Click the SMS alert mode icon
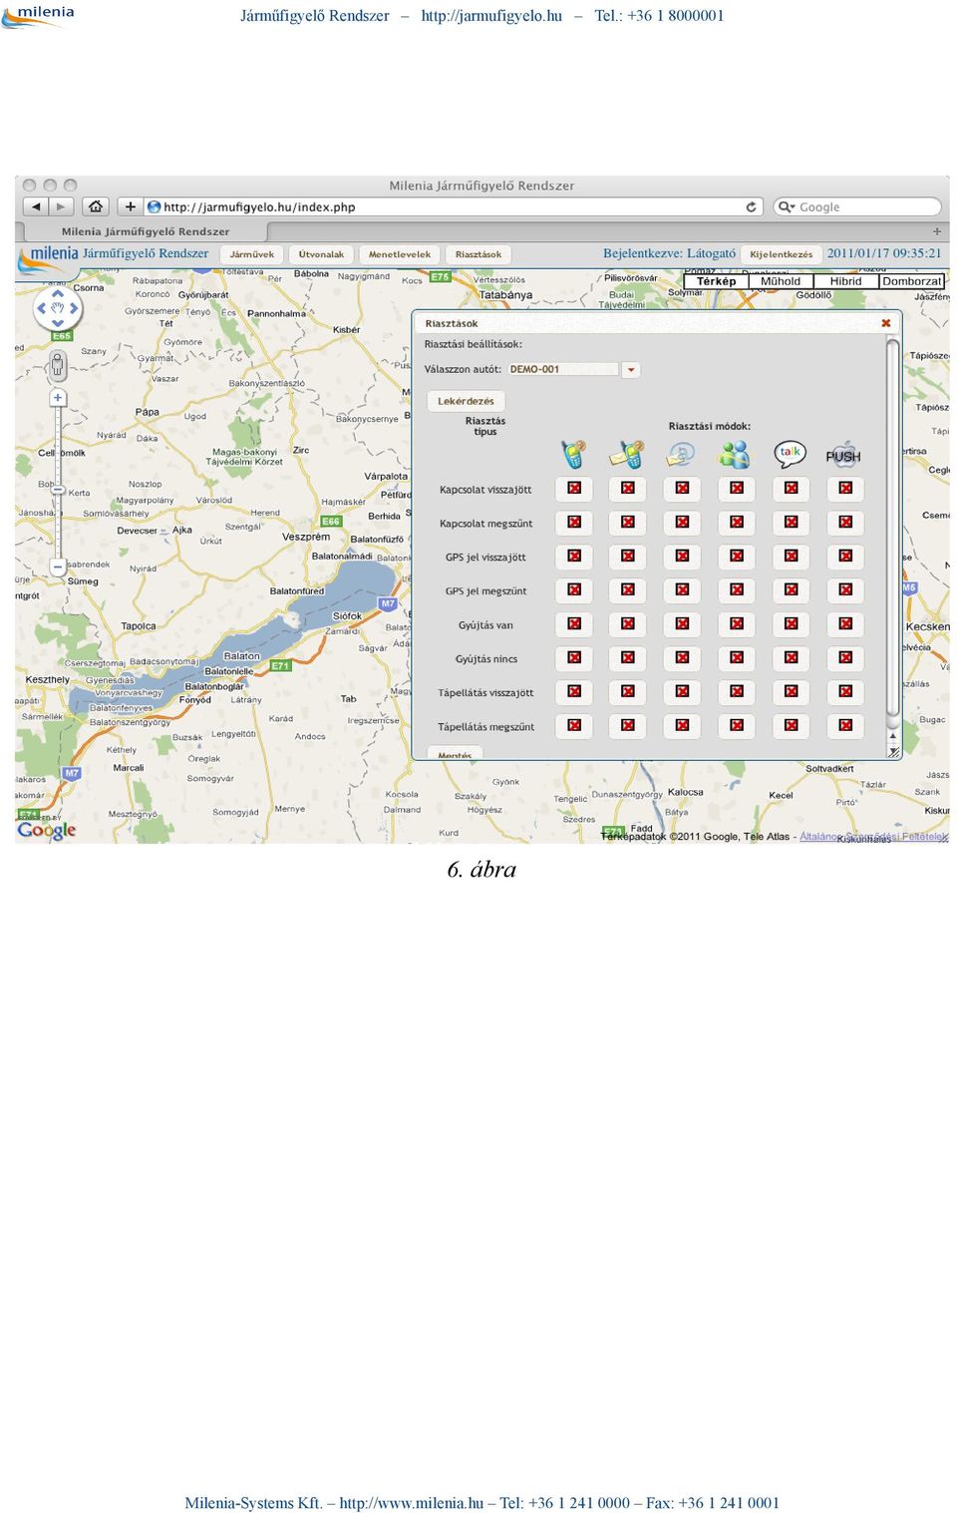Screen dimensions: 957x1513 627,455
